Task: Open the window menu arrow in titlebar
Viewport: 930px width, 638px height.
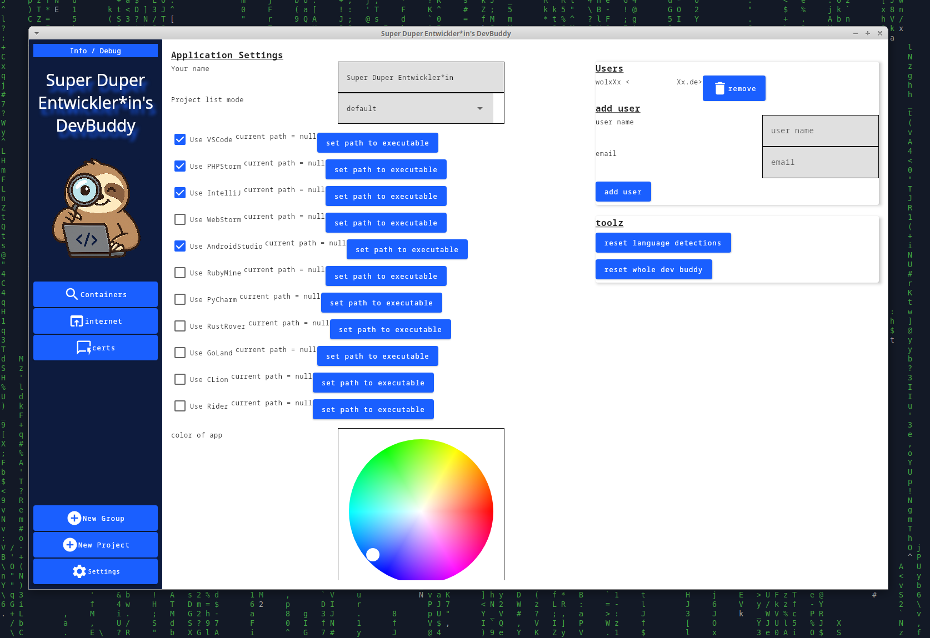Action: 37,33
